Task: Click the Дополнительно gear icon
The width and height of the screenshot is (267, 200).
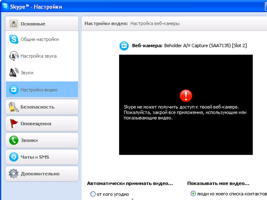Action: pyautogui.click(x=14, y=174)
